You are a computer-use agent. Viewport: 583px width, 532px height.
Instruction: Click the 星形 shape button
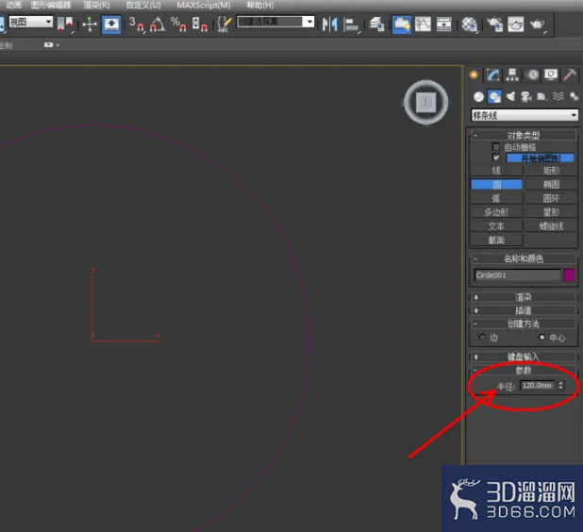pos(551,212)
